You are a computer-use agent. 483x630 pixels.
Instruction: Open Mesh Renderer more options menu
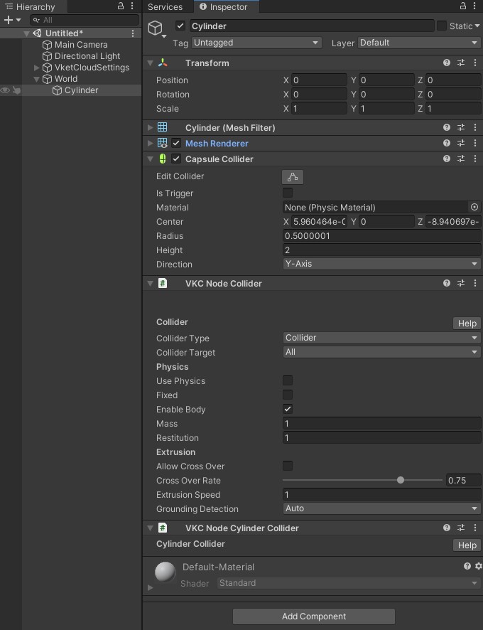tap(474, 144)
